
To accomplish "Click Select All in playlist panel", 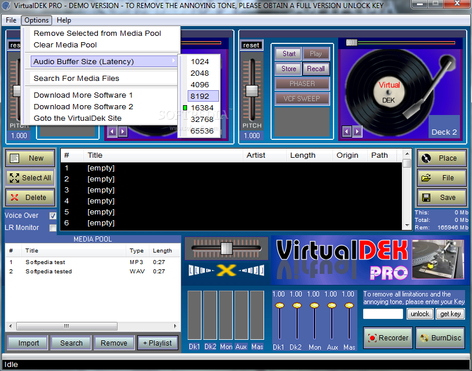I will [x=30, y=178].
